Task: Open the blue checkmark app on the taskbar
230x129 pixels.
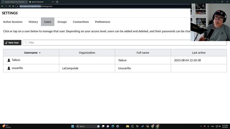Action: click(142, 126)
